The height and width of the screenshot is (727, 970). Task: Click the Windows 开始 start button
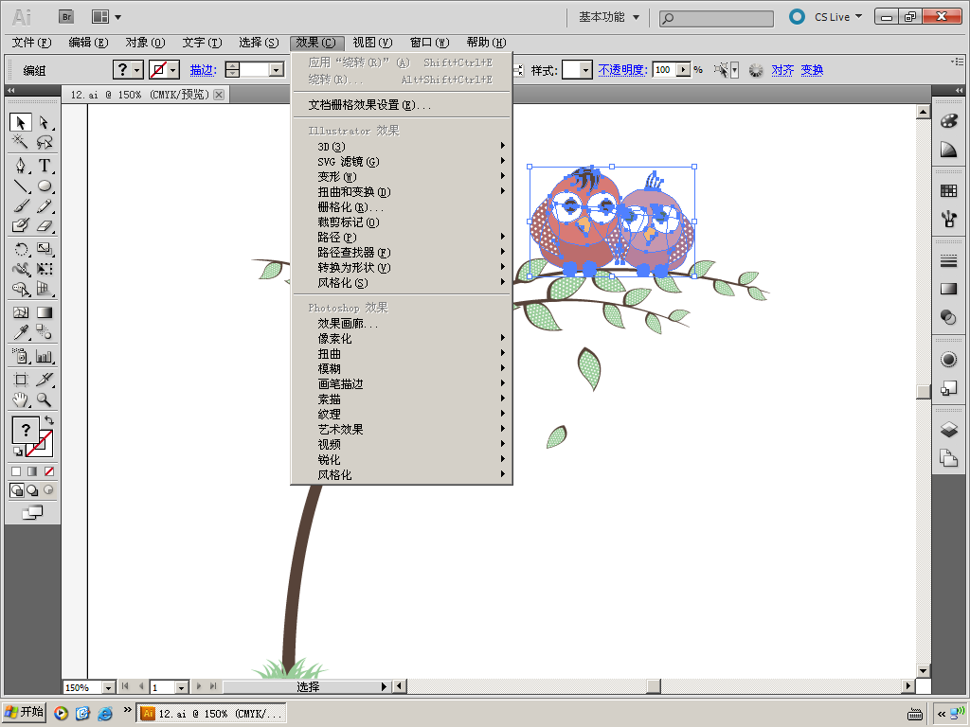click(24, 712)
